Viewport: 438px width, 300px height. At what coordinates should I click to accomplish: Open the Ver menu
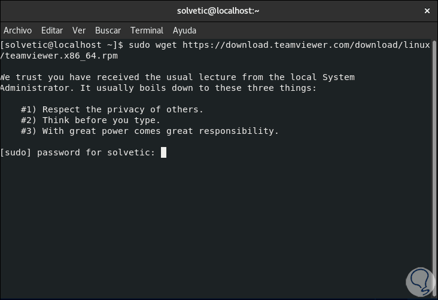(79, 30)
